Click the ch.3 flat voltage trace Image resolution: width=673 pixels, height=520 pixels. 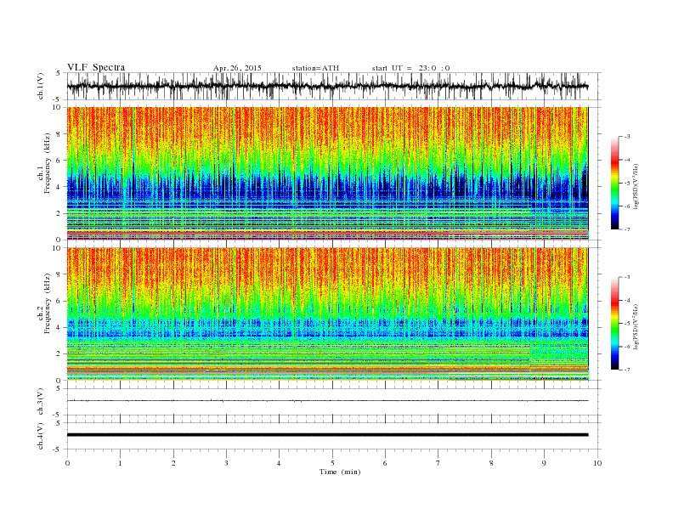coord(327,401)
